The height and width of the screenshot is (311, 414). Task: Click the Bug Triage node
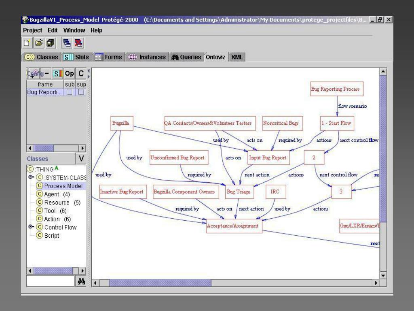pyautogui.click(x=239, y=192)
